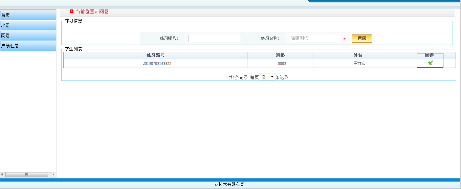Screen dimensions: 461x189
Task: Select 阅卷 in the left sidebar
Action: (x=28, y=36)
